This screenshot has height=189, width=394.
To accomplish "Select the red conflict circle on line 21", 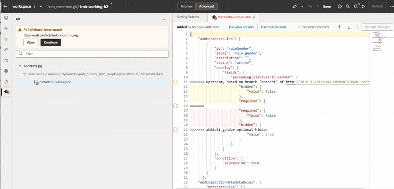I will point(175,130).
